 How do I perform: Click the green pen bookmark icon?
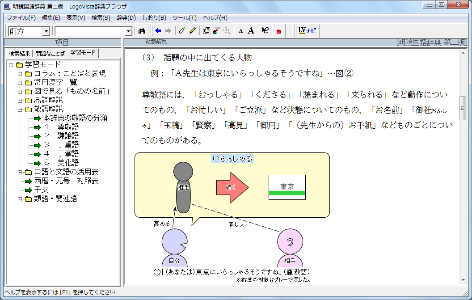coord(181,31)
